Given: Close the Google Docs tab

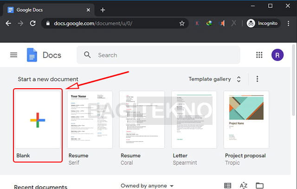Looking at the screenshot, I should [88, 10].
